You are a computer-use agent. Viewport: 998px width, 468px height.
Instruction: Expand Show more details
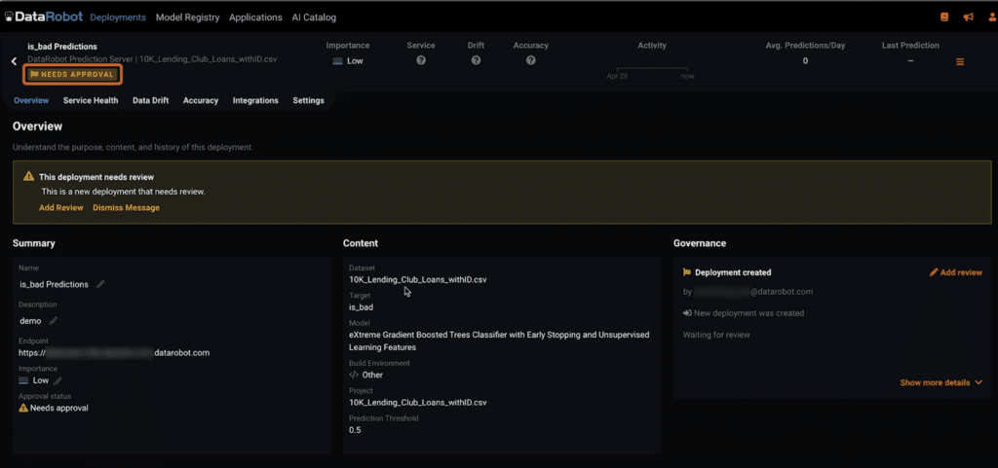coord(940,383)
